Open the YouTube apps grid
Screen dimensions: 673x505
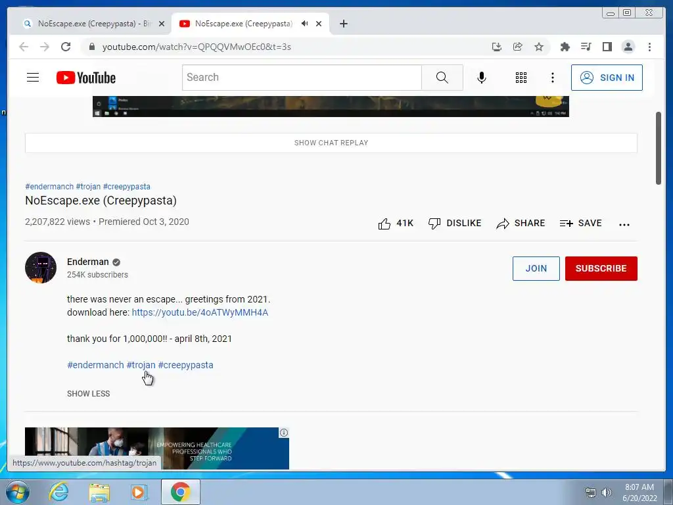(521, 78)
